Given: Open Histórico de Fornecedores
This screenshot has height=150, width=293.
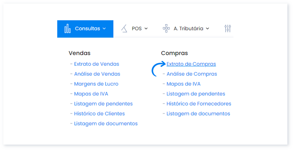Looking at the screenshot, I should point(199,104).
